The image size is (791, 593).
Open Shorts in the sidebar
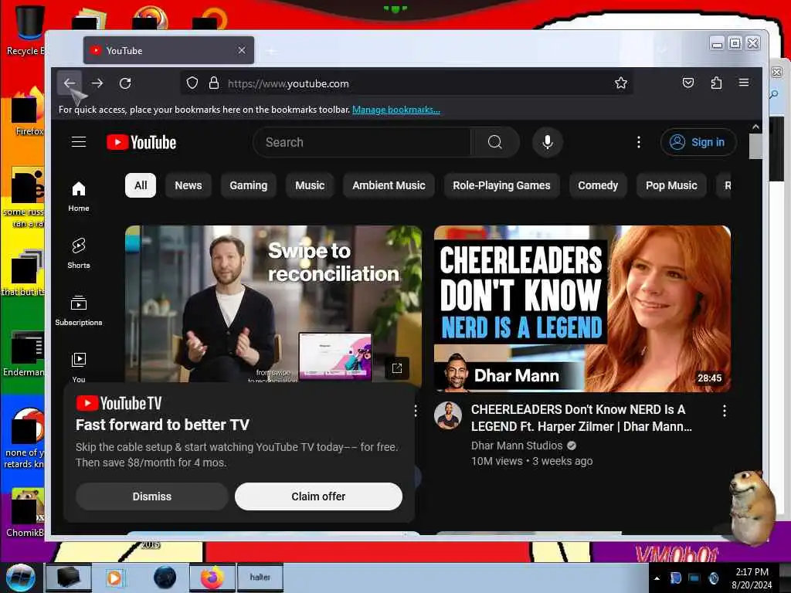[79, 253]
